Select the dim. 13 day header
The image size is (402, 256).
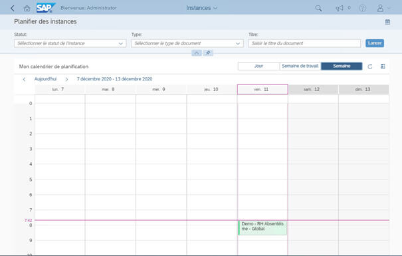364,89
